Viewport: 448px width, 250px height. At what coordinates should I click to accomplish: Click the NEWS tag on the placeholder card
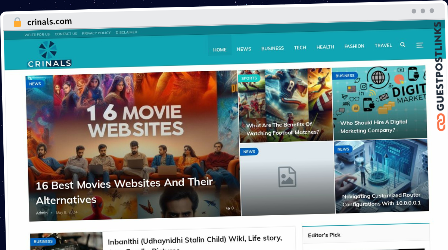(249, 152)
